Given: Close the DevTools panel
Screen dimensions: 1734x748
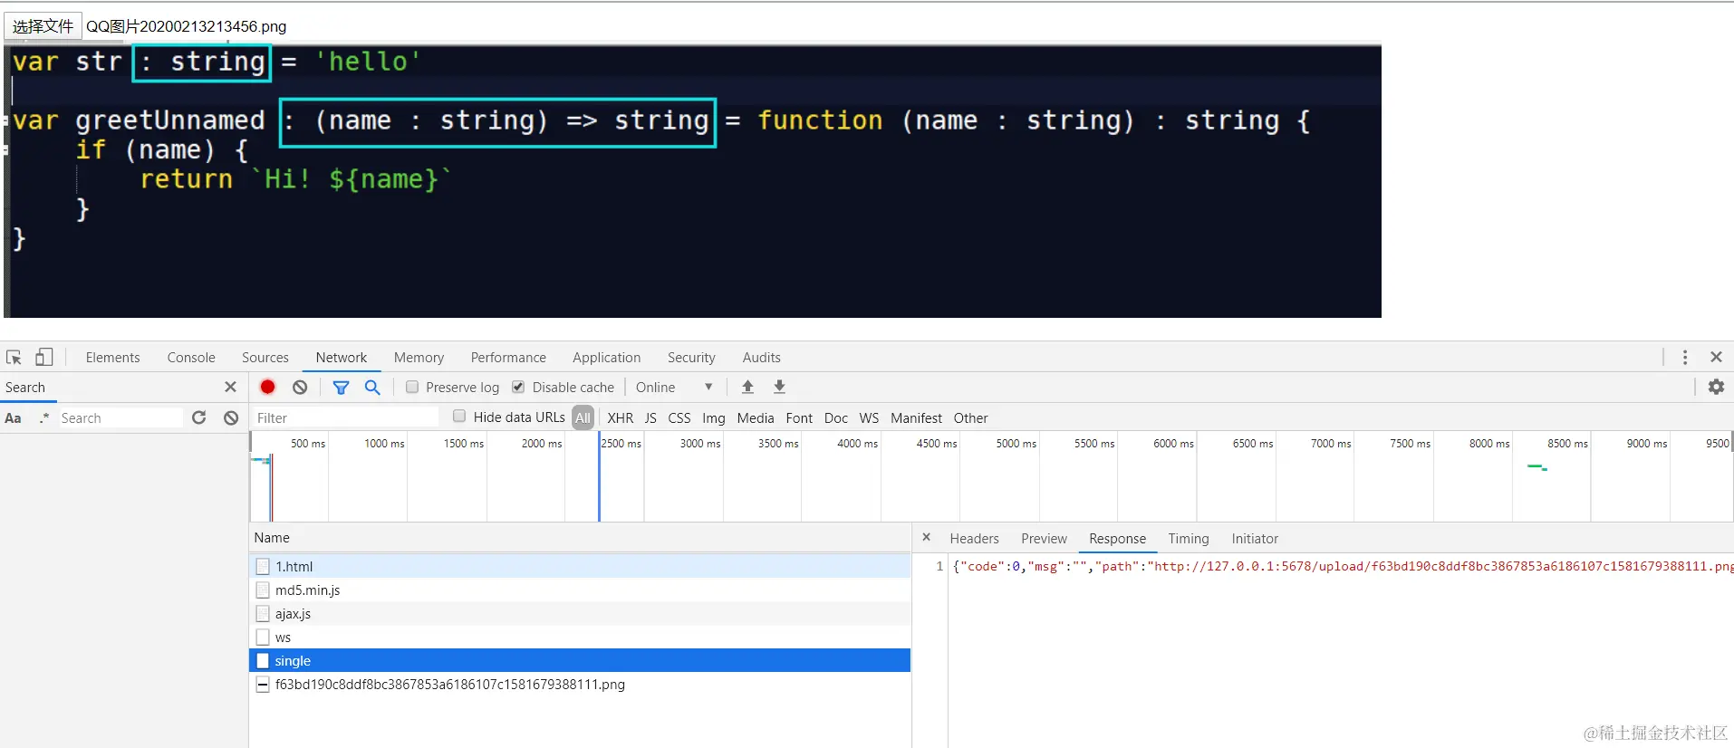Looking at the screenshot, I should coord(1716,357).
